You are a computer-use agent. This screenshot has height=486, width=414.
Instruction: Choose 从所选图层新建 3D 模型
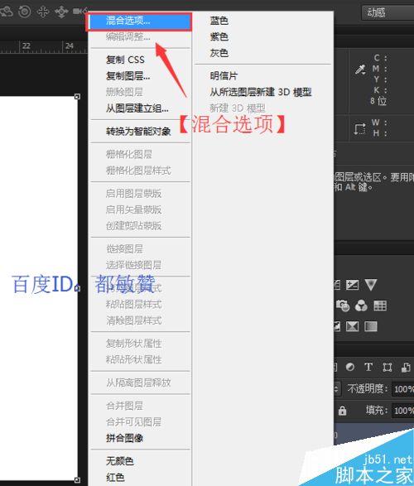pyautogui.click(x=262, y=92)
